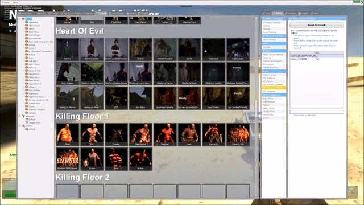Select Fallout in the NPC tree
The height and width of the screenshot is (205, 364).
click(x=32, y=55)
